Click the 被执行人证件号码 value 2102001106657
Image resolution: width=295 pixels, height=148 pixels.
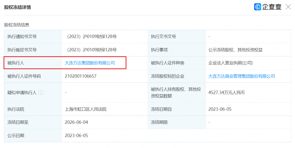[81, 76]
